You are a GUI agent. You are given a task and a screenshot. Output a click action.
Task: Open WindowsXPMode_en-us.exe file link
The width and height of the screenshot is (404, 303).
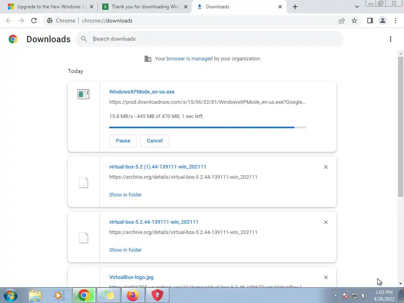tap(142, 92)
